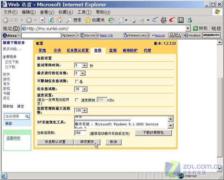Click the 清空 link
This screenshot has height=180, width=224.
click(20, 106)
